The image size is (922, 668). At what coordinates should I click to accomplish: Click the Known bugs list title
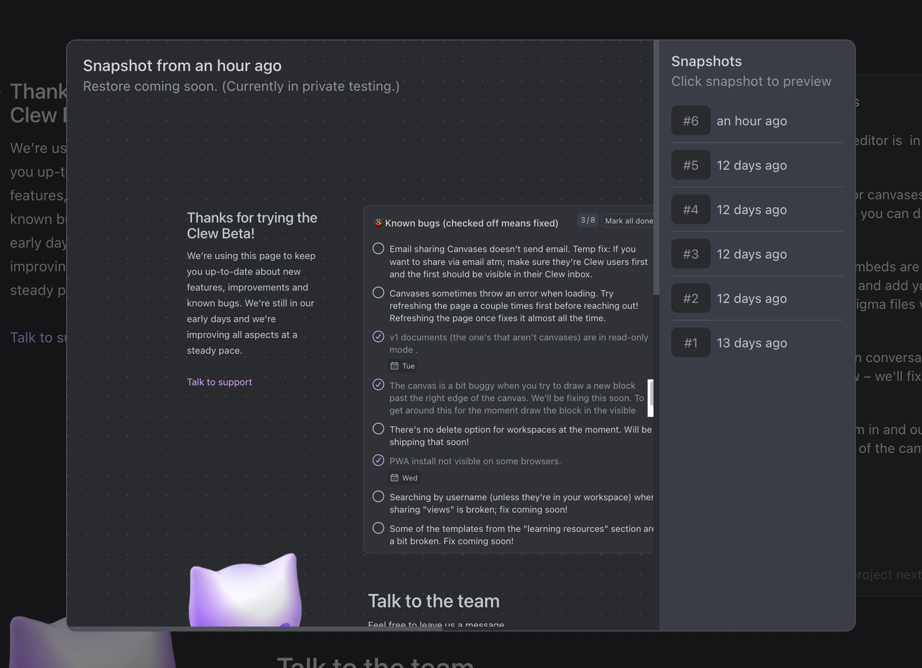(471, 223)
